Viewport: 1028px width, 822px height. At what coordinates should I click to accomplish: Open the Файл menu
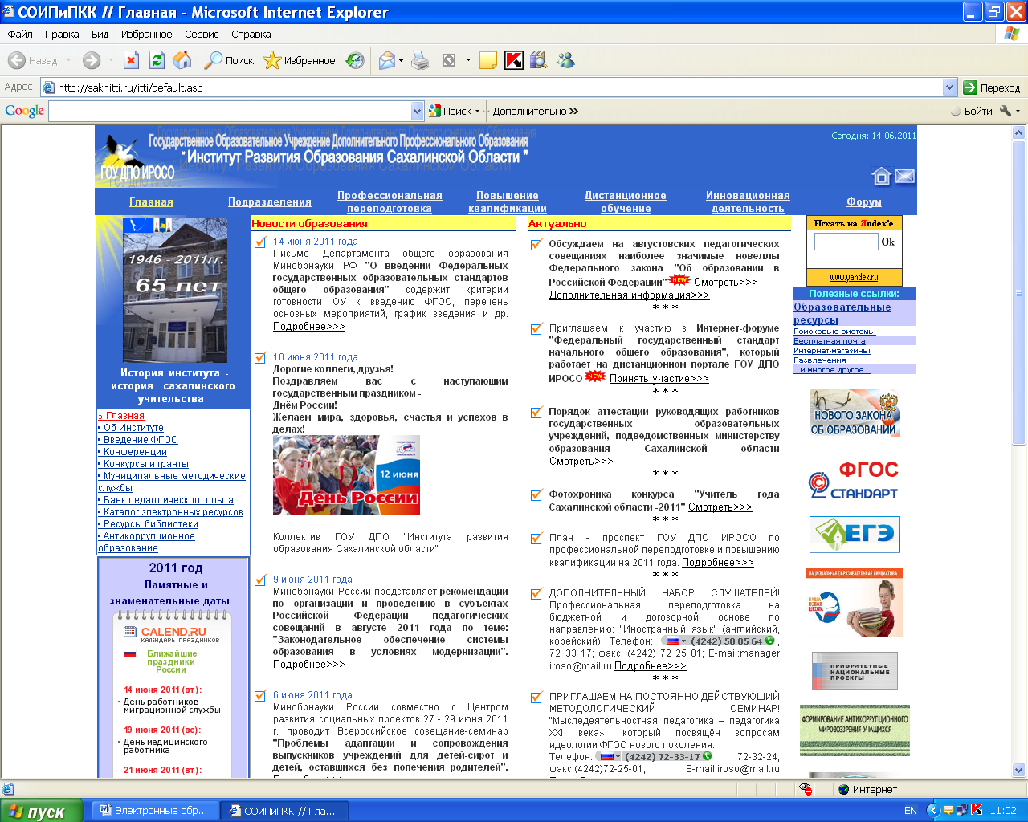20,34
